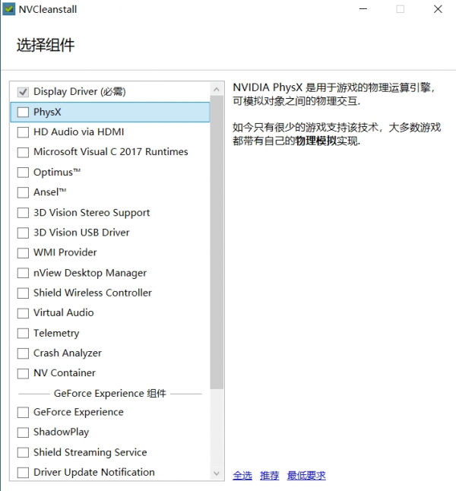Check HD Audio via HDMI component
This screenshot has height=491, width=456.
point(23,131)
